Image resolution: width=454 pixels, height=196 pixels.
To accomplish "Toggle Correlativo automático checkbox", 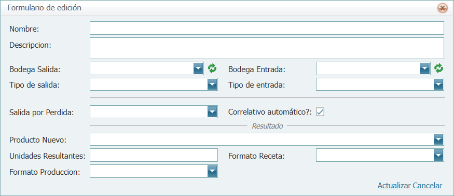I will coord(320,112).
